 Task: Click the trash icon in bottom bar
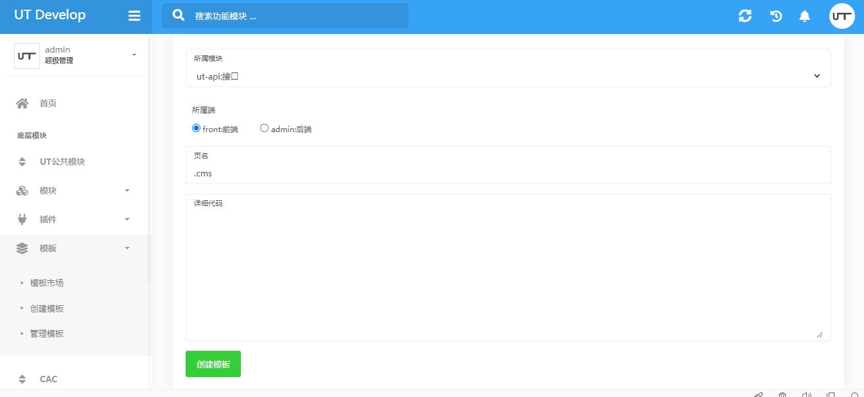point(782,394)
